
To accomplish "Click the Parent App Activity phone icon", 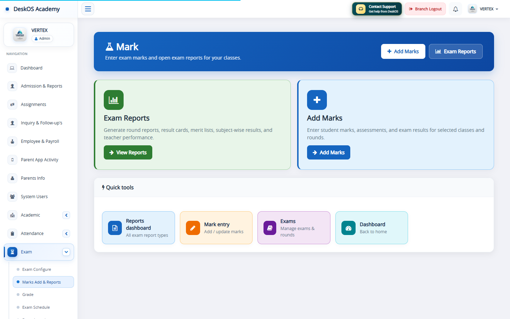I will pyautogui.click(x=12, y=160).
